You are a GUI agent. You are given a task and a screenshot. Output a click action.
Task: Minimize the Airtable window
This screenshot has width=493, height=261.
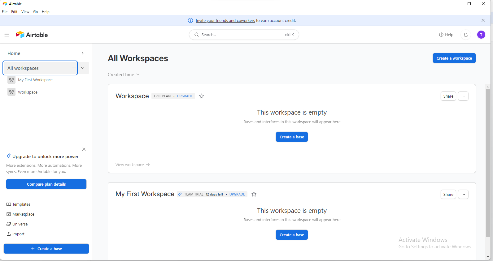[x=455, y=4]
